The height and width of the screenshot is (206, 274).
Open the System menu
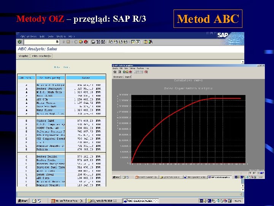point(61,37)
